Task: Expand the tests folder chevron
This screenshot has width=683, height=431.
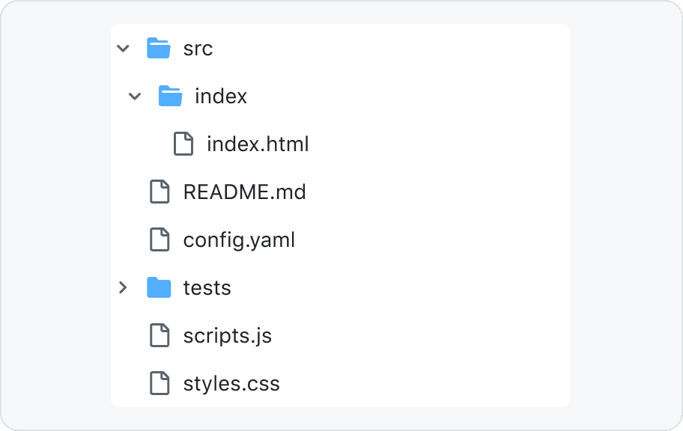Action: pyautogui.click(x=123, y=287)
